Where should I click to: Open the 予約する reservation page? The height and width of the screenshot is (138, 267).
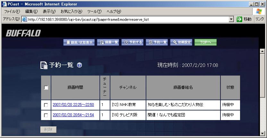(x=132, y=42)
